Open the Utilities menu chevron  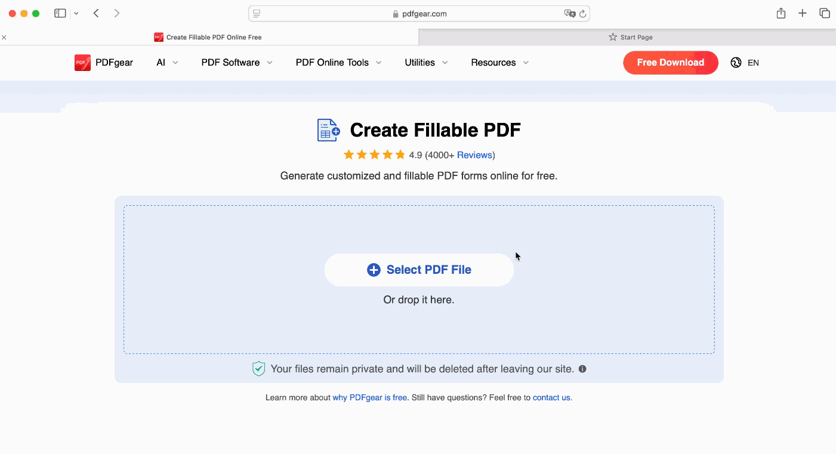[445, 62]
